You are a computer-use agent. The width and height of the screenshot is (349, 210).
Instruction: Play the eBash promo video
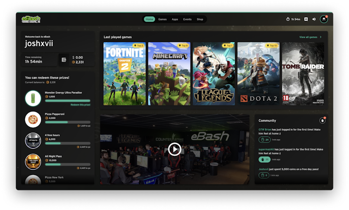click(x=175, y=149)
